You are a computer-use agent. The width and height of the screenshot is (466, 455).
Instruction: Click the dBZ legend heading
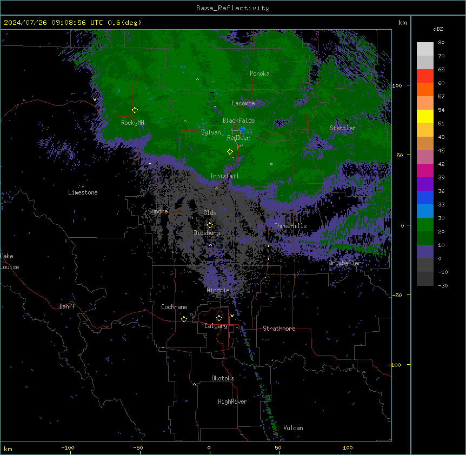pyautogui.click(x=438, y=29)
